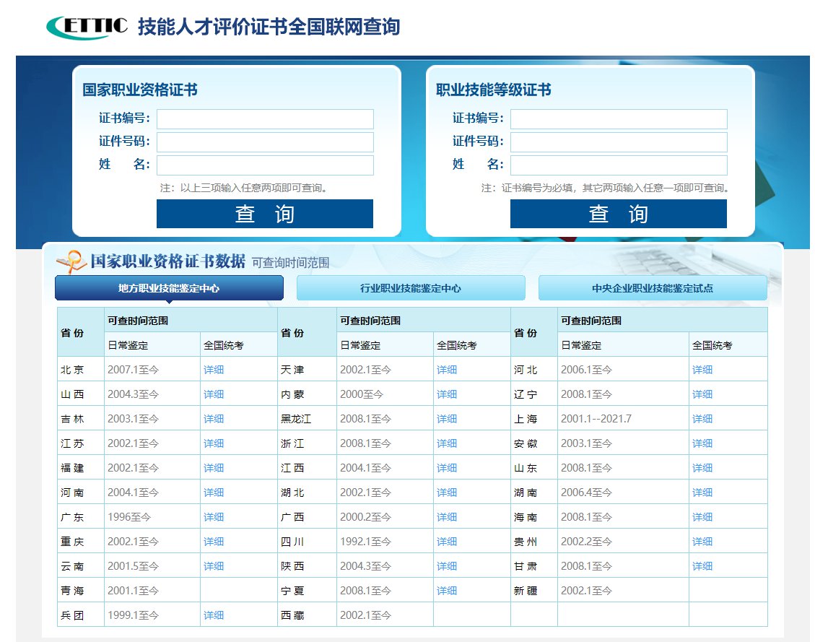Image resolution: width=815 pixels, height=642 pixels.
Task: Click 查询 button under 国家职业资格证书
Action: point(264,214)
